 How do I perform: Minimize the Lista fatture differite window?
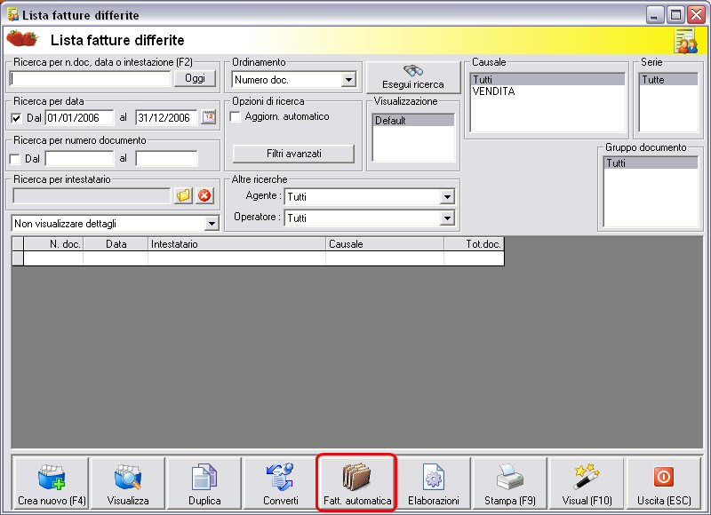pyautogui.click(x=654, y=15)
